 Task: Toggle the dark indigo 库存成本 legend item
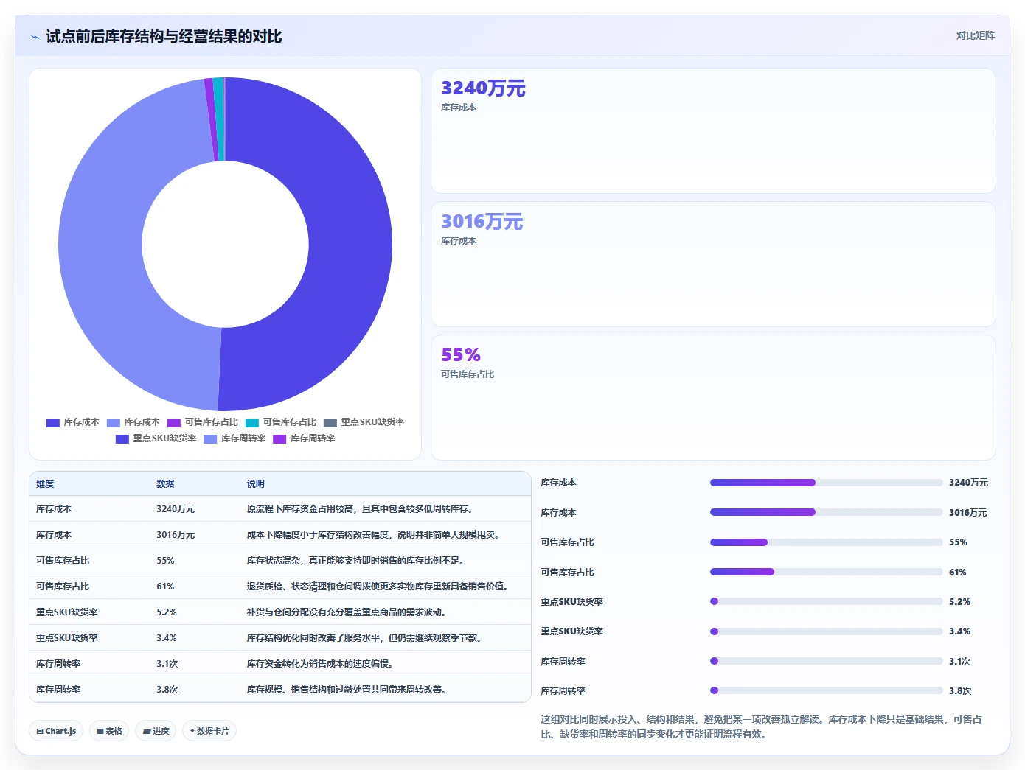coord(73,422)
